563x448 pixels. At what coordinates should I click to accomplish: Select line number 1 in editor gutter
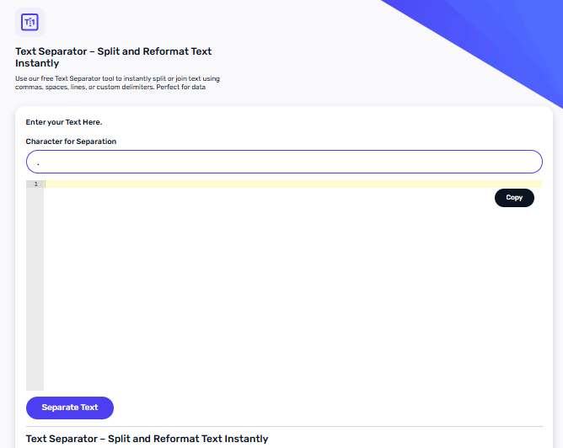pos(35,184)
